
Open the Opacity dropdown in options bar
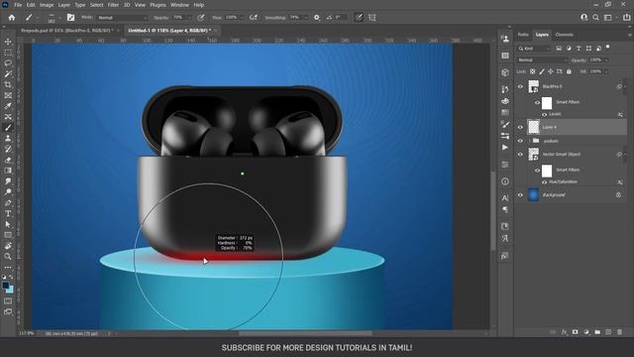click(189, 18)
